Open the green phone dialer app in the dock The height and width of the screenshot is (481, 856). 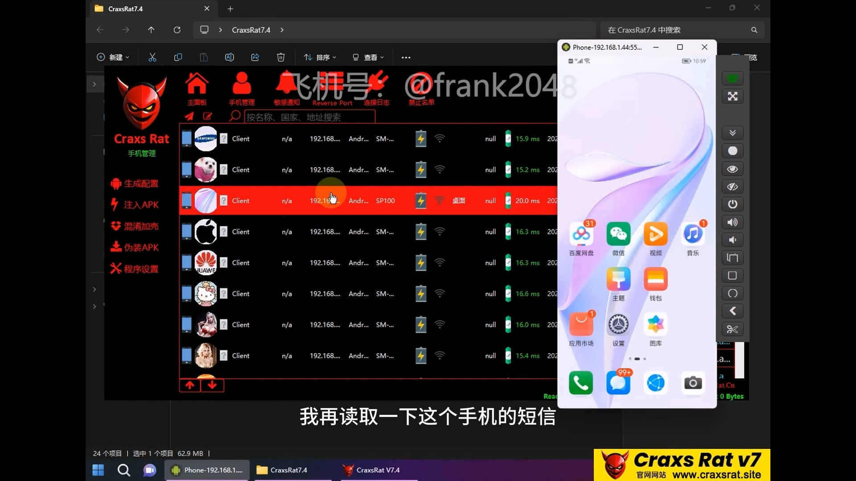581,383
